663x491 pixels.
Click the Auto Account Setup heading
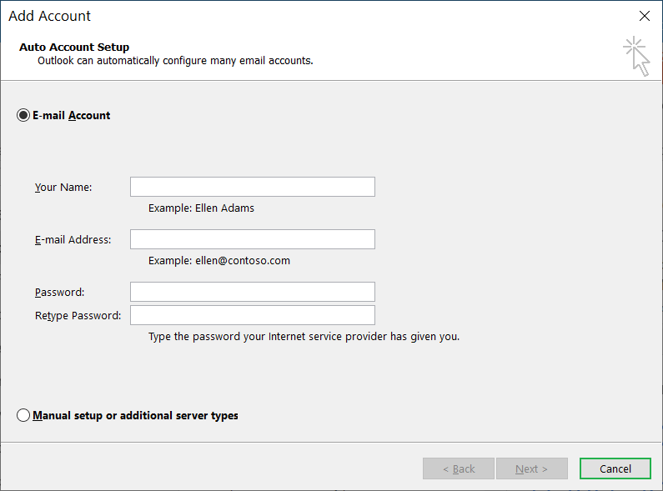[74, 47]
